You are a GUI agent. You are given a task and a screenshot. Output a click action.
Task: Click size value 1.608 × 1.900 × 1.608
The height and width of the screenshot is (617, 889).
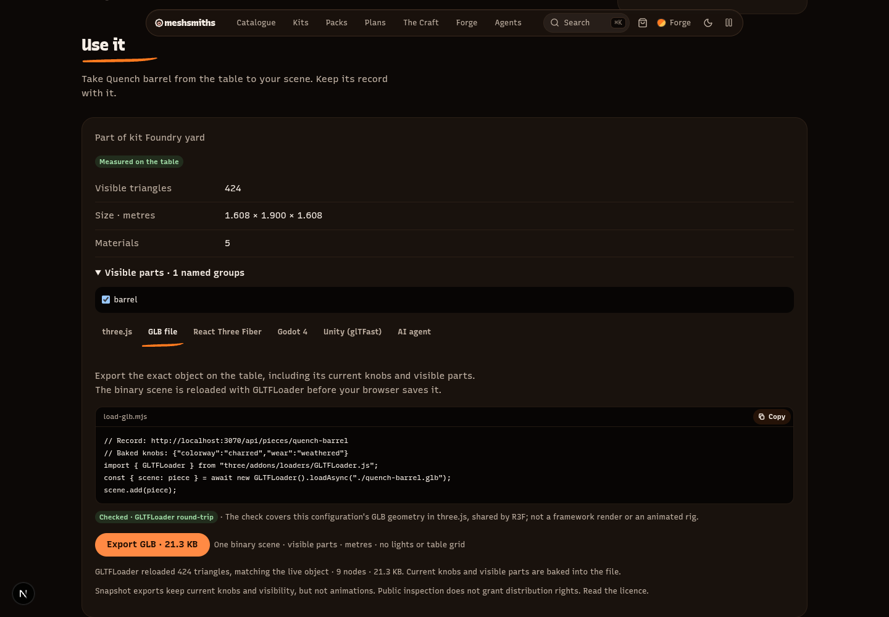(273, 215)
